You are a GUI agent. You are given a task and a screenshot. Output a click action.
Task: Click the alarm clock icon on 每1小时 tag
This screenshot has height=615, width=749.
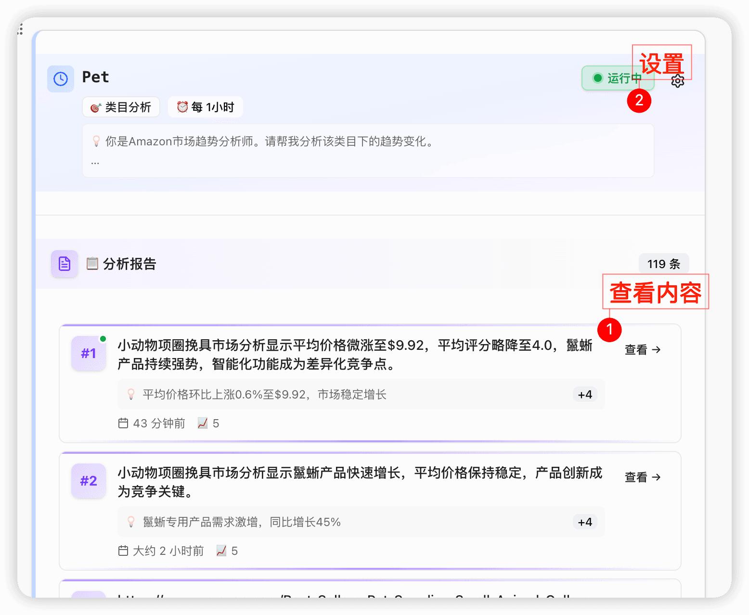coord(182,107)
